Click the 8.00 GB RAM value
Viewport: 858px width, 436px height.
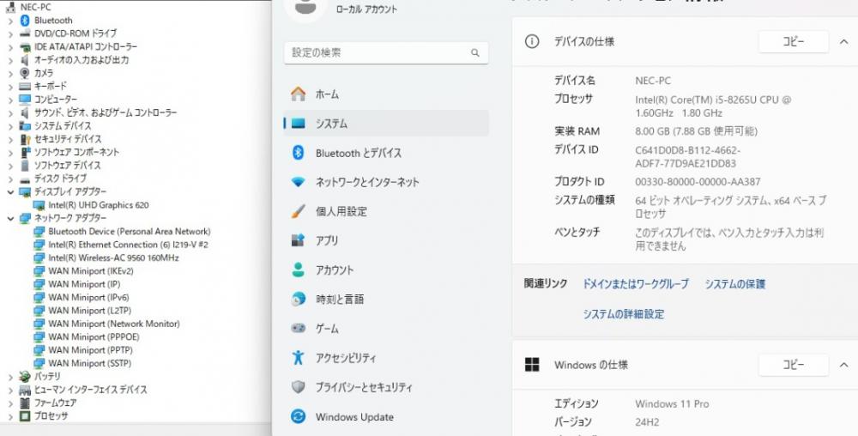tap(696, 131)
